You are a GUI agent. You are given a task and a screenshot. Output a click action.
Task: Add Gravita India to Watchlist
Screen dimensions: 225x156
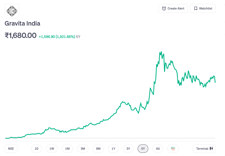tap(203, 8)
